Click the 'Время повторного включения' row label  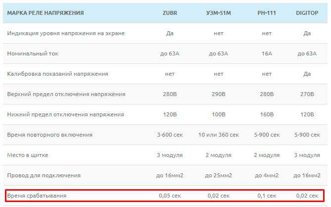click(x=50, y=135)
